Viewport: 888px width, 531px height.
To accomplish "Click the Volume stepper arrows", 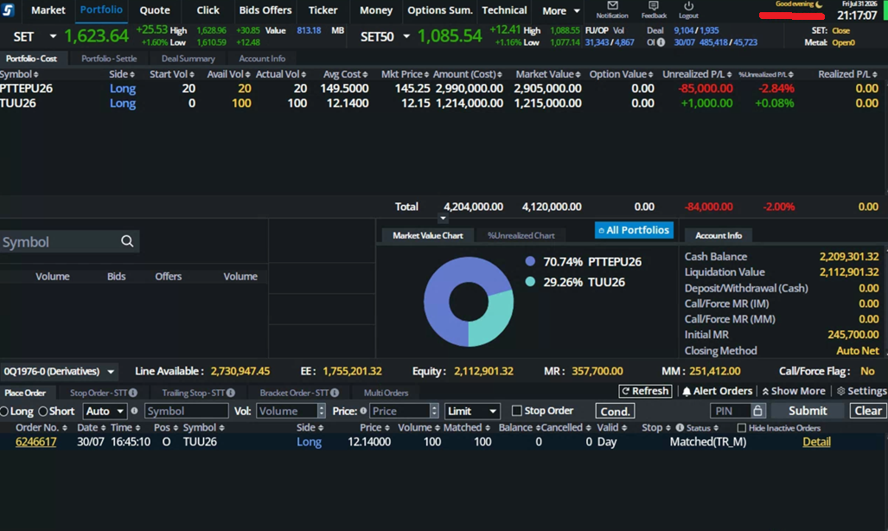I will [x=321, y=411].
